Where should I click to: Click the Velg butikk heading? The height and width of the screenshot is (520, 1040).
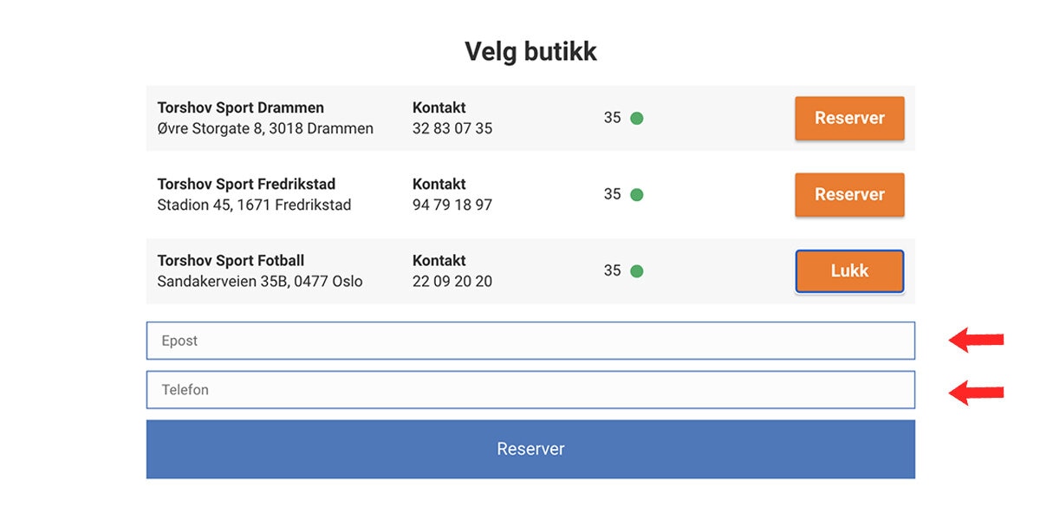tap(530, 51)
